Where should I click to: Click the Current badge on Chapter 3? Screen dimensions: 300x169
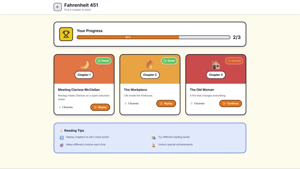(x=234, y=61)
